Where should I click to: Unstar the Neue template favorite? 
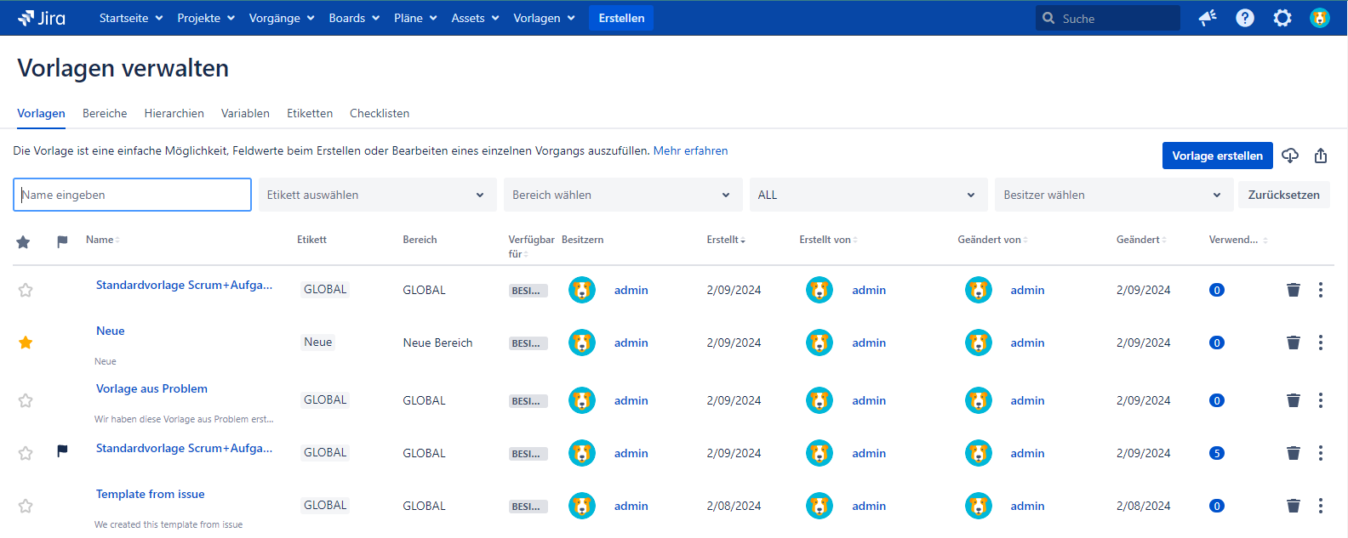pos(26,343)
